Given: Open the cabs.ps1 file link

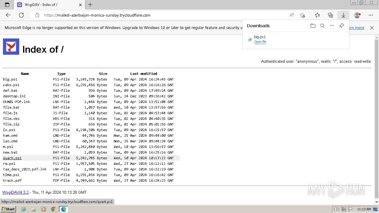Looking at the screenshot, I should [11, 85].
